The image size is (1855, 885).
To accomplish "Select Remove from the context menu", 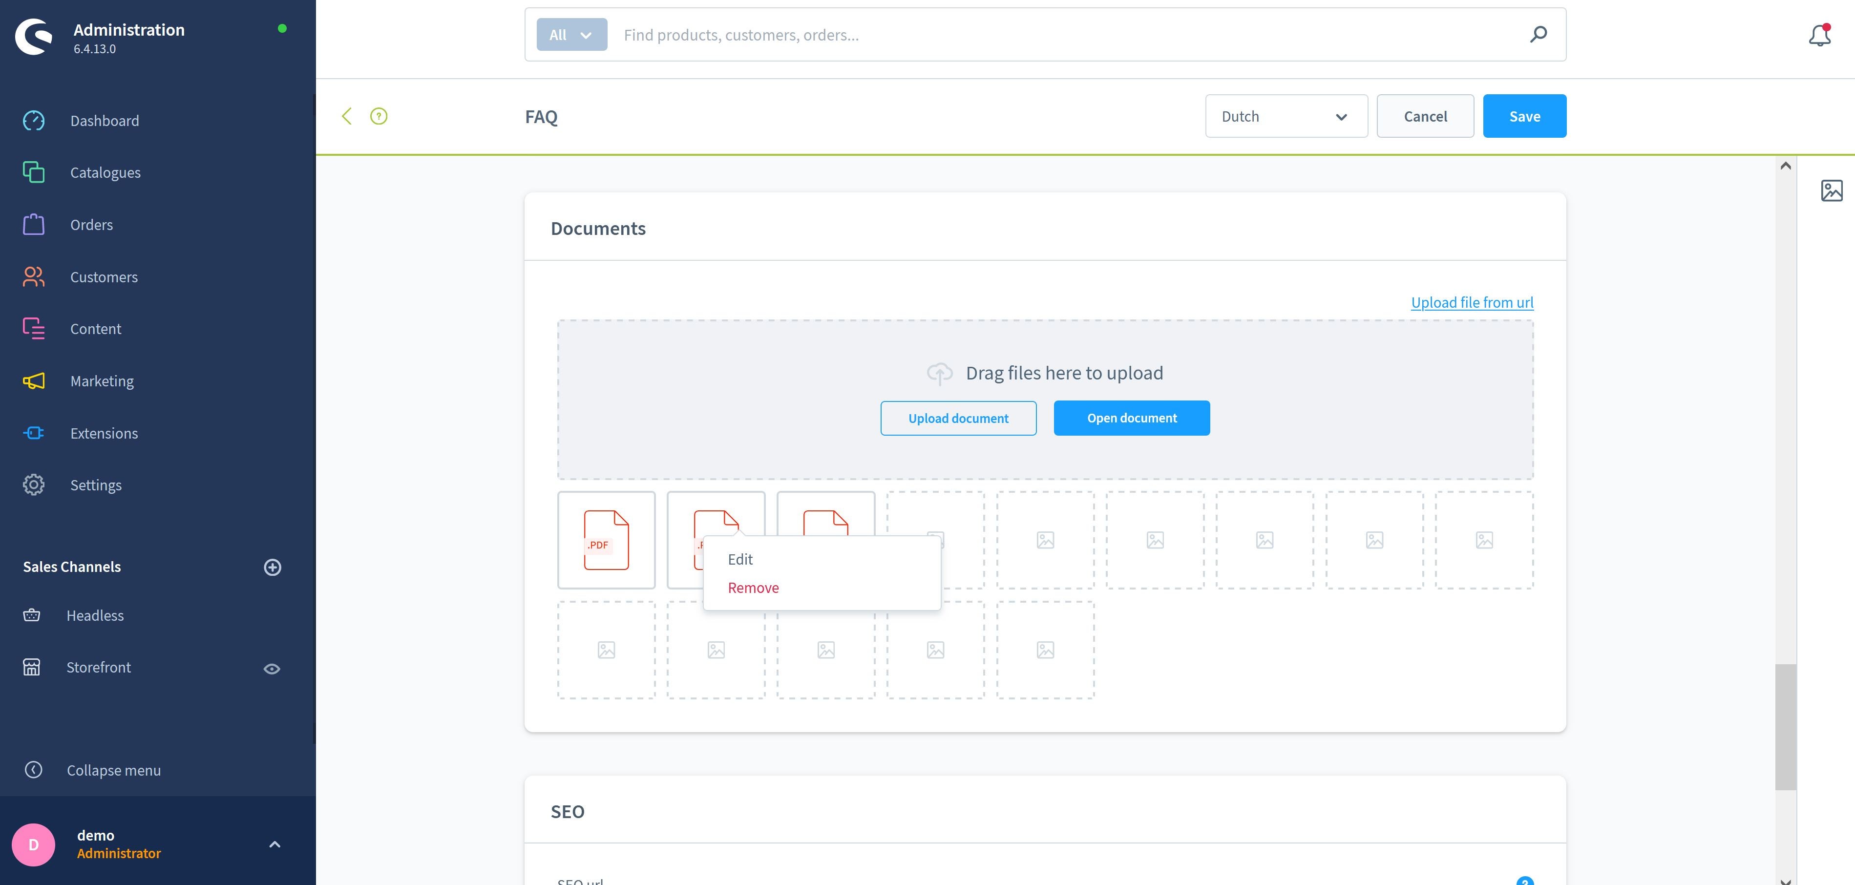I will [x=753, y=588].
